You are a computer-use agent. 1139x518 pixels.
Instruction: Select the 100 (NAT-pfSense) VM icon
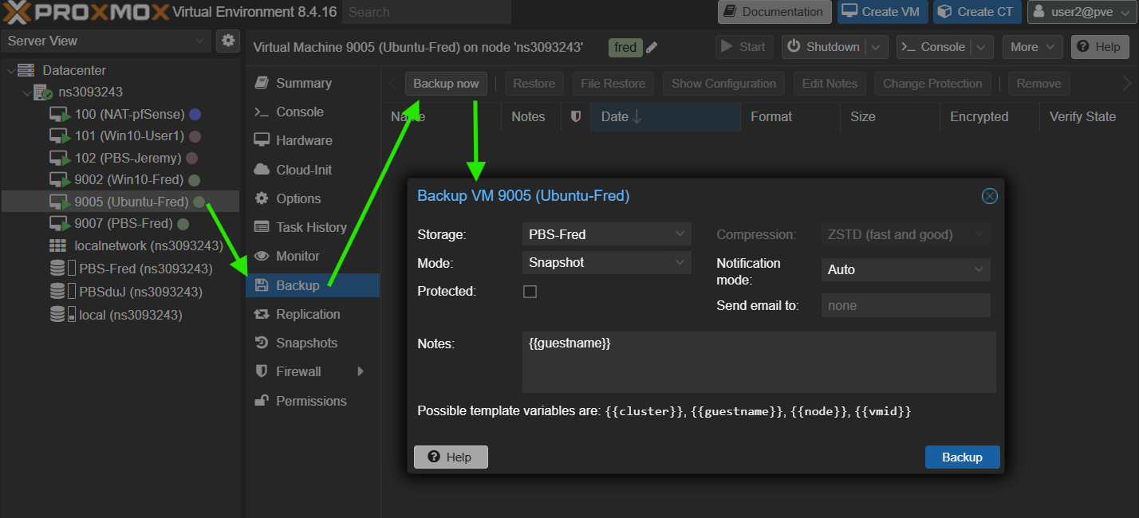(60, 115)
